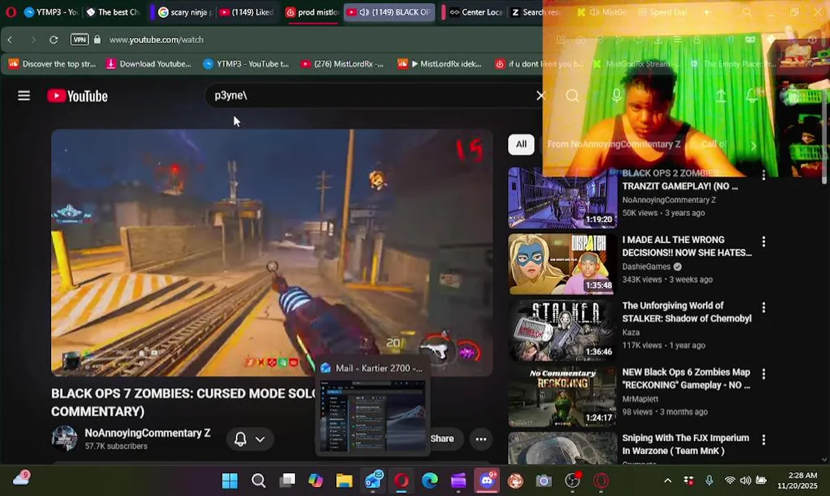This screenshot has height=496, width=830.
Task: Open 'Download Youtube...' bookmark
Action: 148,64
